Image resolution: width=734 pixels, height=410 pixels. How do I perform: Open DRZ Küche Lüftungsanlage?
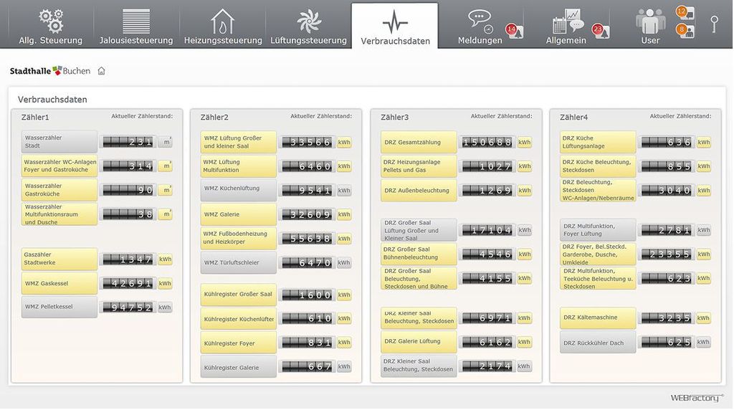(598, 142)
